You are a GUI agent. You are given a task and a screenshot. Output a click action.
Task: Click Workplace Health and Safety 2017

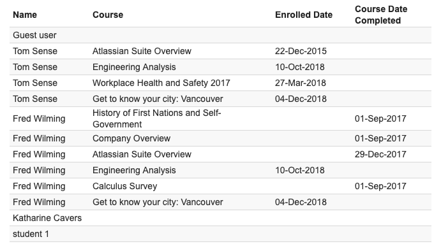161,83
